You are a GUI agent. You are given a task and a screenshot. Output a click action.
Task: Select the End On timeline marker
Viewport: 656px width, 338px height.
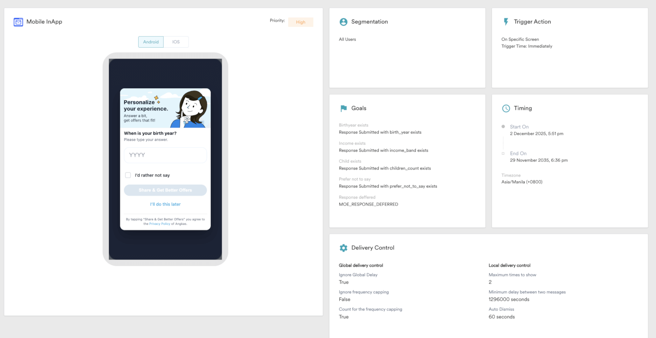click(502, 153)
